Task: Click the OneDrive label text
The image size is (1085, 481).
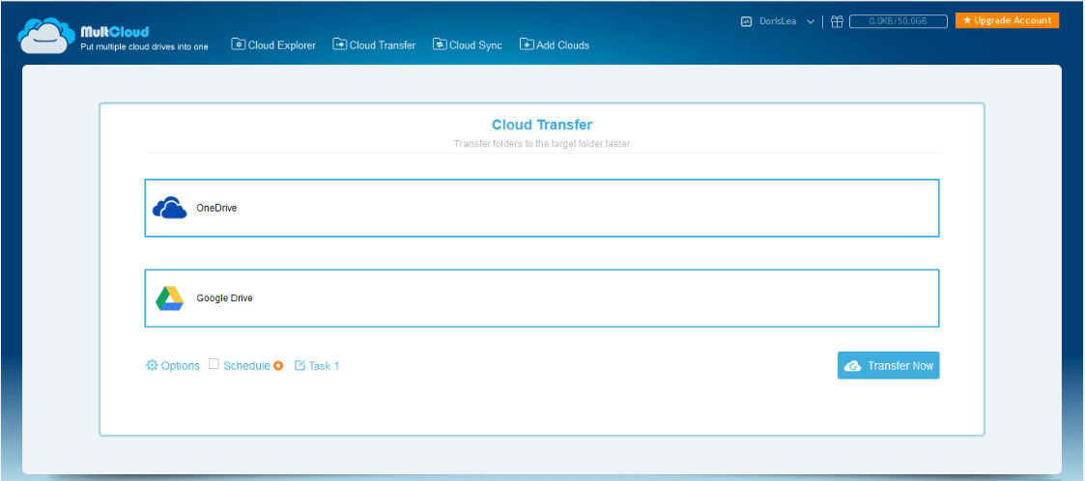Action: coord(216,208)
